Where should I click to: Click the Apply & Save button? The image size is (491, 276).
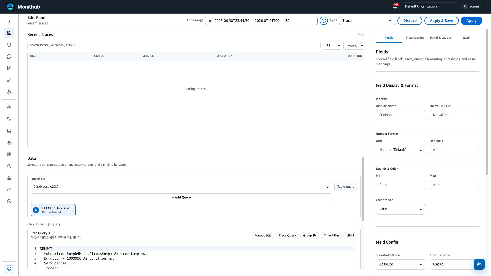tap(441, 21)
